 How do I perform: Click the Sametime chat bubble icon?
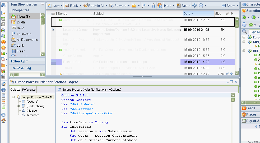tap(244, 25)
